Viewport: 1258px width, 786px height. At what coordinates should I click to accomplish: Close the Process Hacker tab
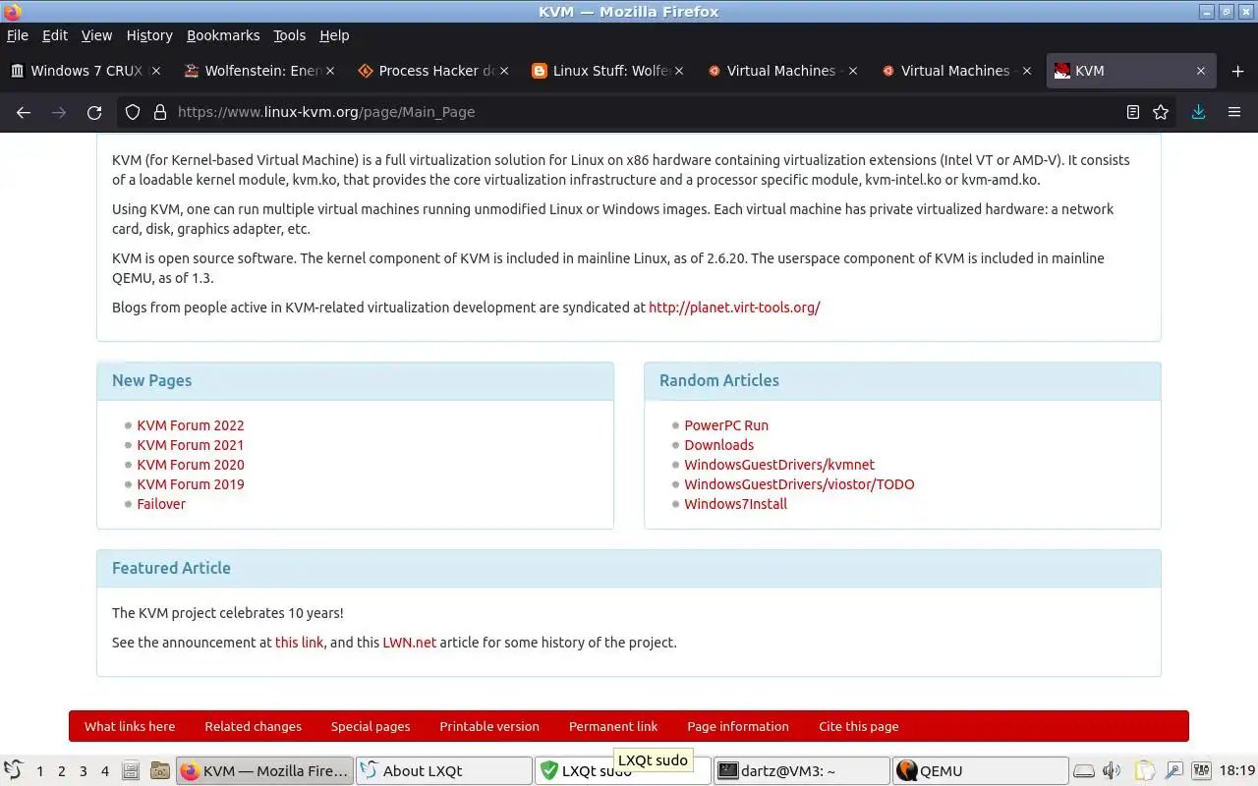tap(504, 71)
